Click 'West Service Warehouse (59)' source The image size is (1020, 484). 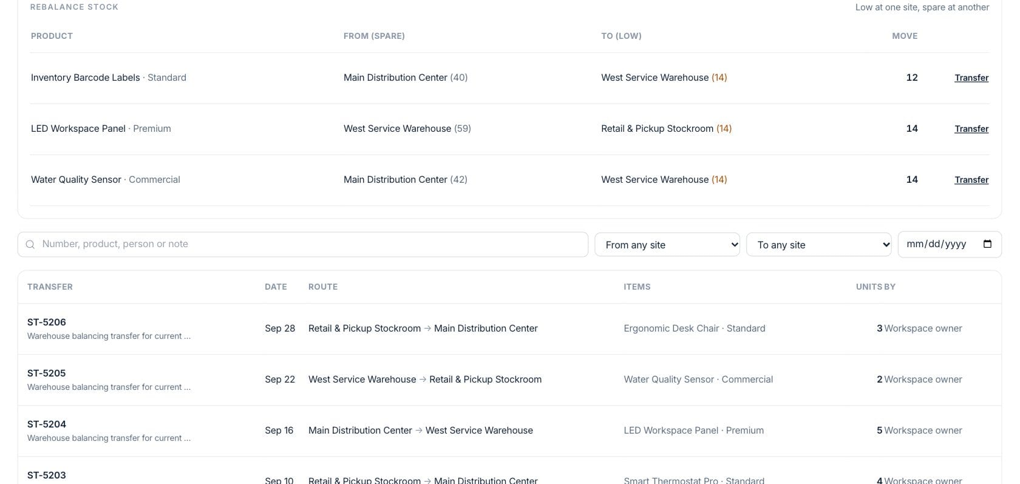(x=407, y=129)
